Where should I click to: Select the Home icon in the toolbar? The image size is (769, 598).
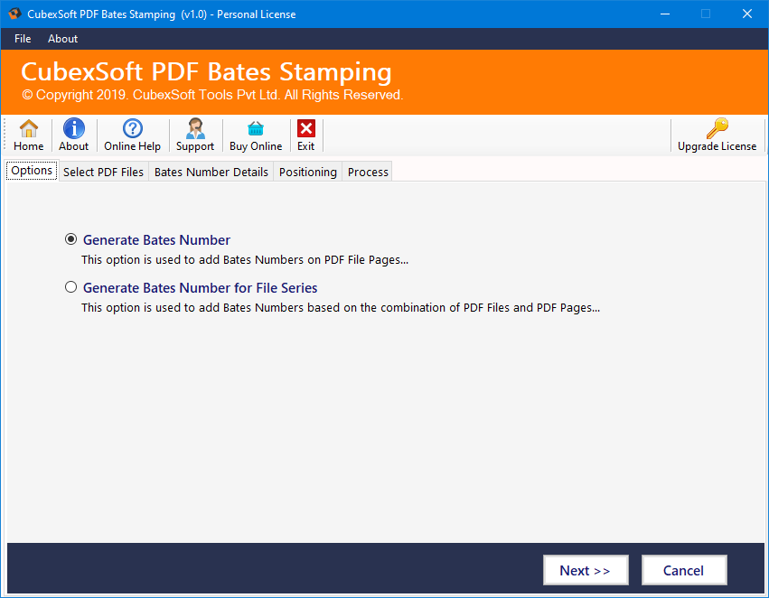(x=28, y=134)
